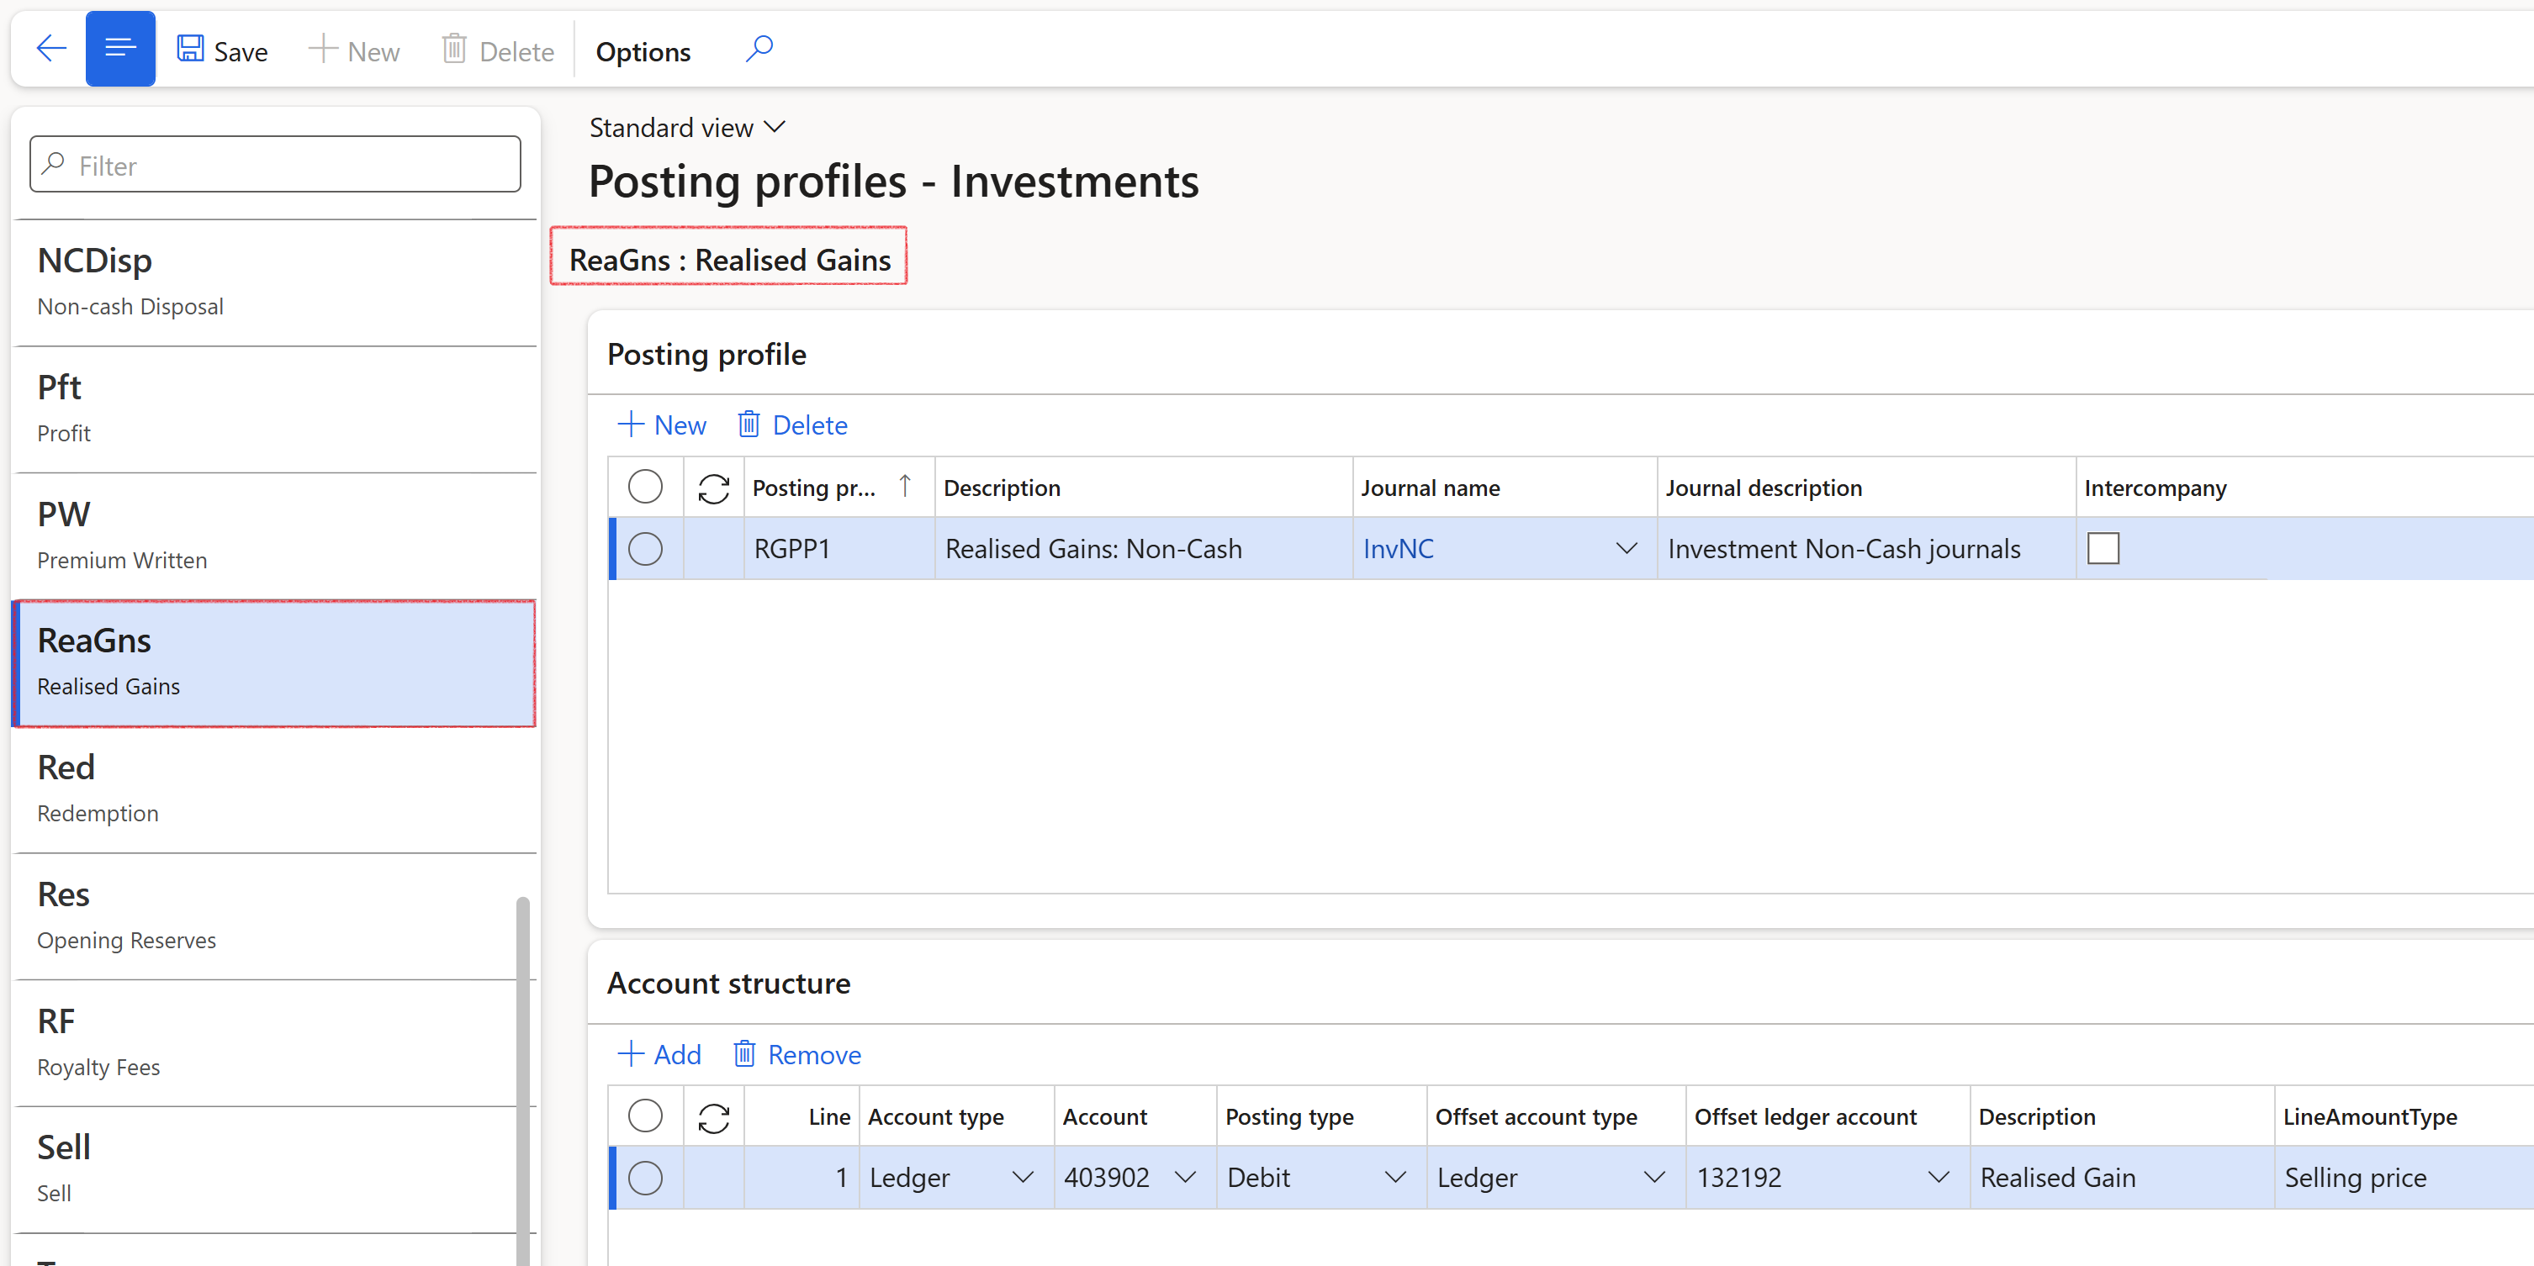Select the RGPP1 row radio button
Viewport: 2534px width, 1266px height.
coord(645,548)
